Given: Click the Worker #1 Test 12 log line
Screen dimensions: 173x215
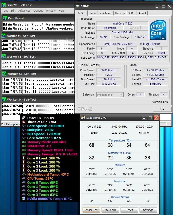Looking at the screenshot, I should tap(38, 49).
